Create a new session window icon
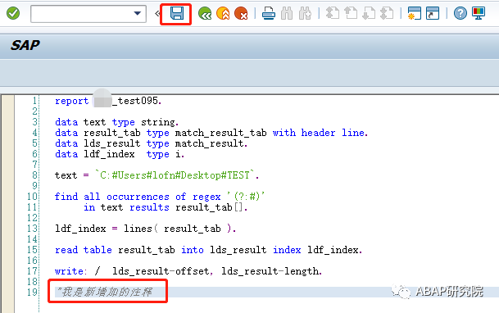Viewport: 499px width, 313px height. coord(415,14)
